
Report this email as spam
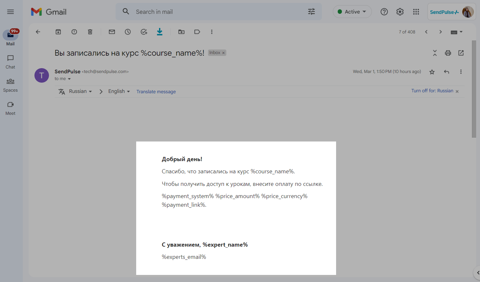[74, 32]
